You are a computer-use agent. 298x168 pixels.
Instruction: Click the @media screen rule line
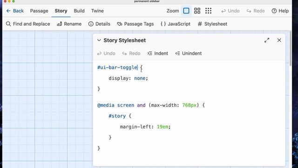151,105
